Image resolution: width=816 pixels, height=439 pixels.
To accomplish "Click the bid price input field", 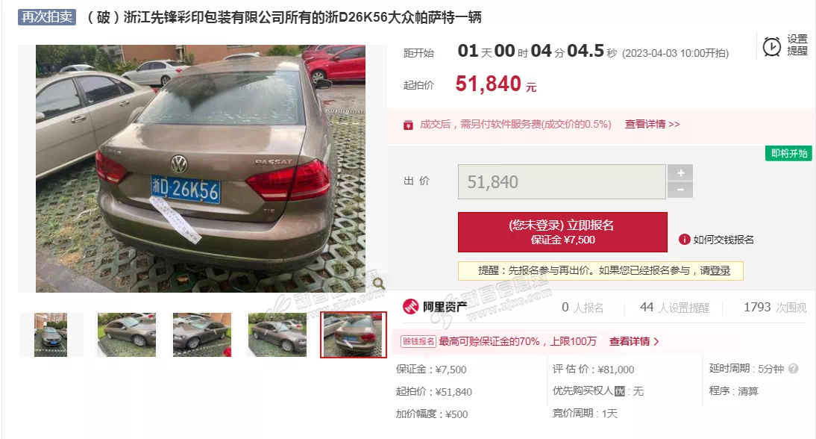I will pos(562,181).
